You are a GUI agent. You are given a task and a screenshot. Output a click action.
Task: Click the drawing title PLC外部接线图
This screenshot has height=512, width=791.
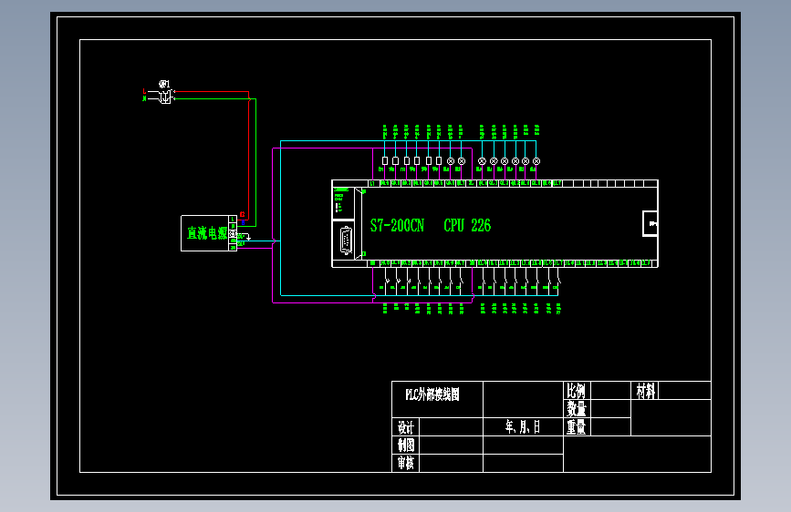coord(432,394)
